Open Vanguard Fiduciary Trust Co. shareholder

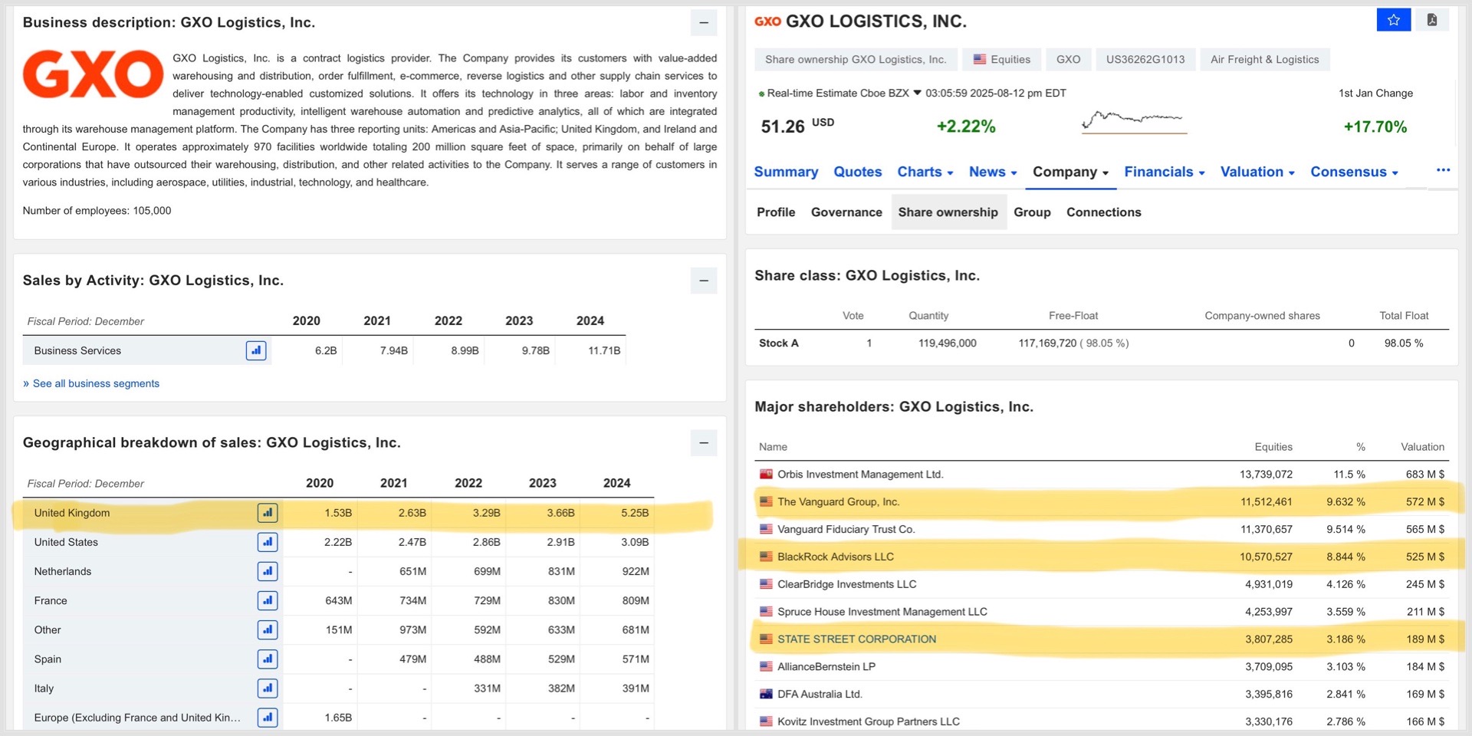point(846,530)
